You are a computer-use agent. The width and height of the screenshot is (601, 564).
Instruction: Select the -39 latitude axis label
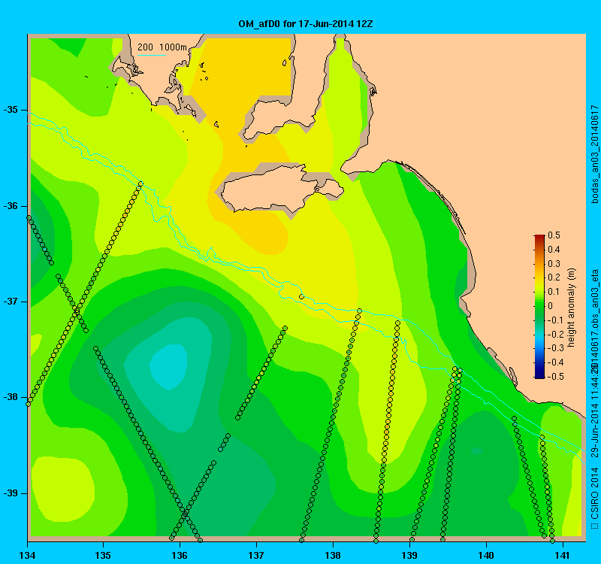(x=11, y=493)
